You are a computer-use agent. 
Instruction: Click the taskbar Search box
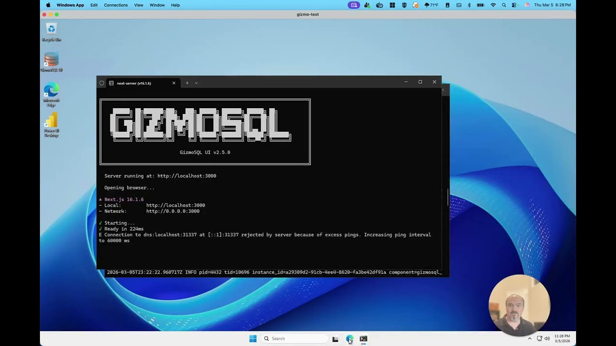[295, 339]
